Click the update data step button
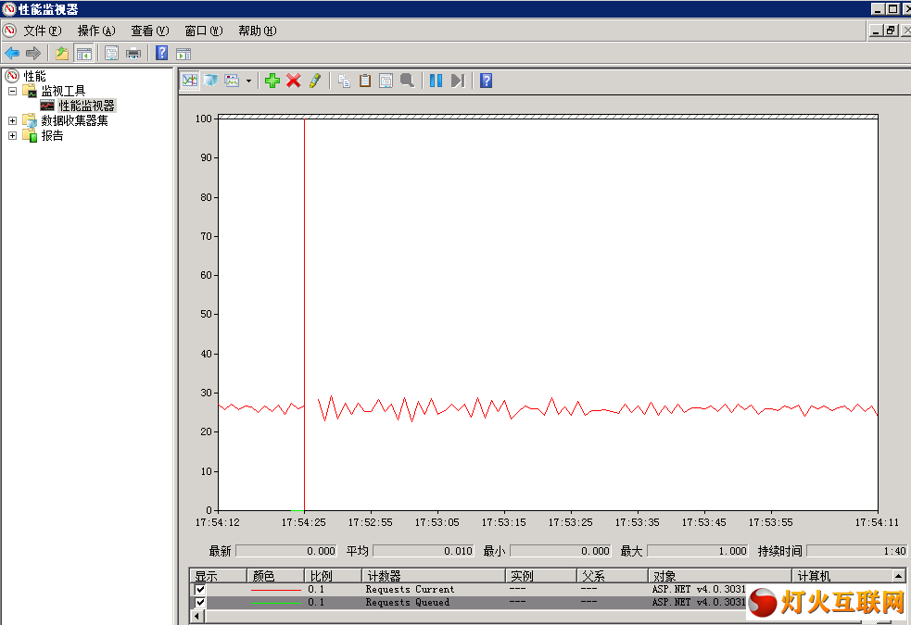Image resolution: width=911 pixels, height=625 pixels. 458,81
